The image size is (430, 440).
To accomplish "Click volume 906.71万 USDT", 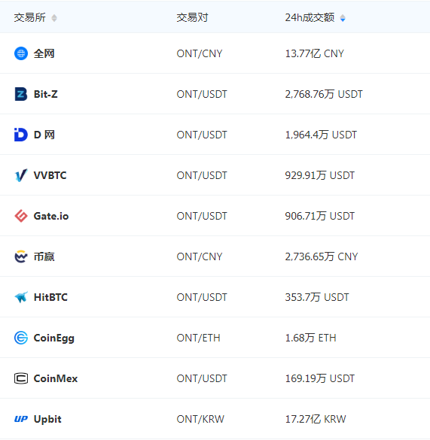I will (x=320, y=216).
